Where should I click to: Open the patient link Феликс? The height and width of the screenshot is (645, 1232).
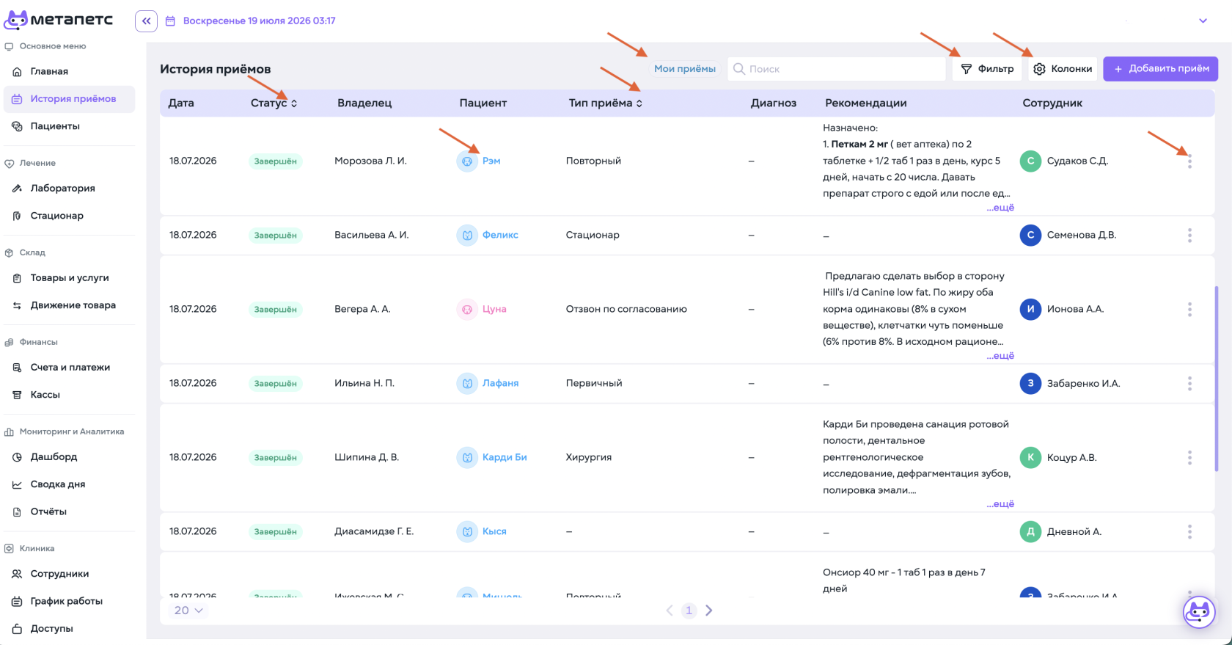[500, 236]
